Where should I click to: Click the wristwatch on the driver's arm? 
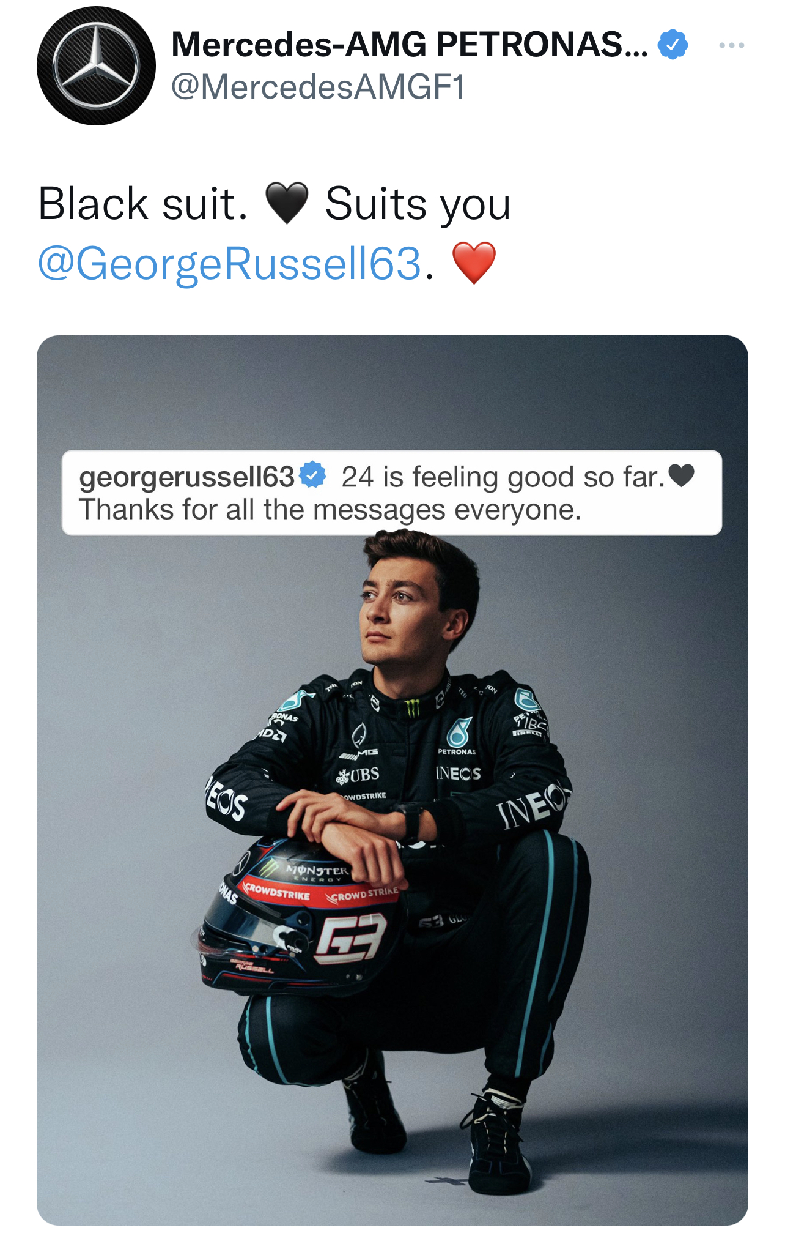tap(411, 819)
